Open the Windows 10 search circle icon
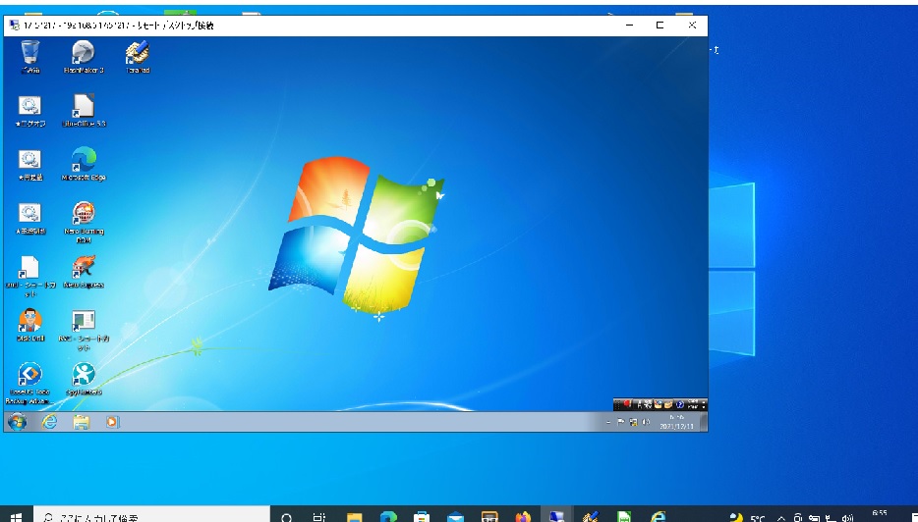The height and width of the screenshot is (522, 918). 287,517
